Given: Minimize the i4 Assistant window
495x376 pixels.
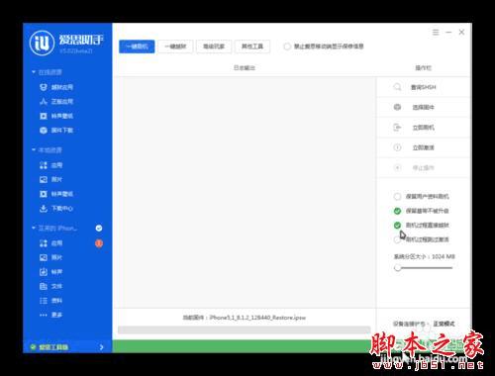Looking at the screenshot, I should [448, 32].
